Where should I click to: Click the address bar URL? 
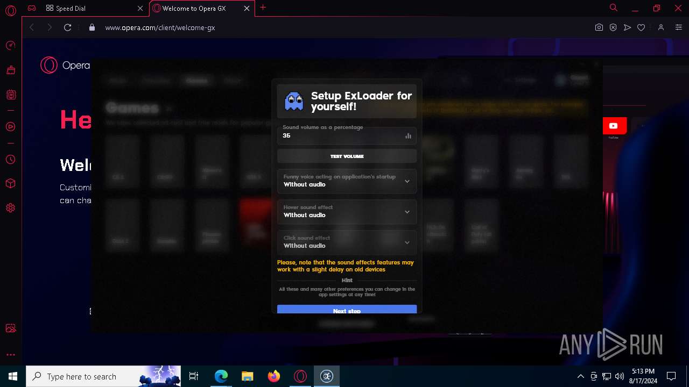point(160,27)
